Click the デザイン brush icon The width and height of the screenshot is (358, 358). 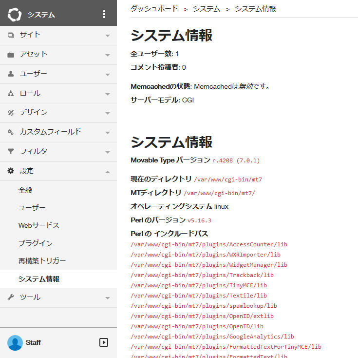coord(11,113)
